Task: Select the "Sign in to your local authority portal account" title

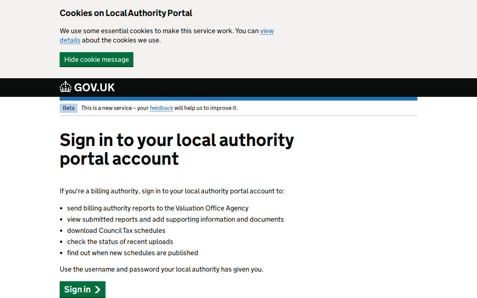Action: (x=177, y=149)
